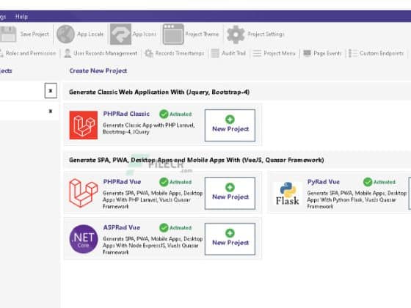The width and height of the screenshot is (411, 308).
Task: Click the Flask Python logo of PyRad Vue
Action: pyautogui.click(x=288, y=194)
